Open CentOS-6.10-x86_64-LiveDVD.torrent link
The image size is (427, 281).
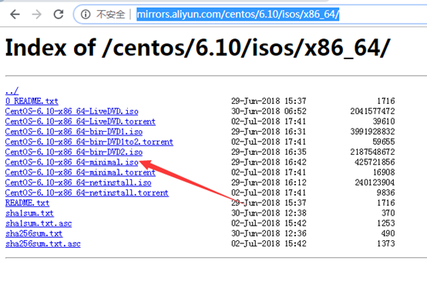[80, 122]
